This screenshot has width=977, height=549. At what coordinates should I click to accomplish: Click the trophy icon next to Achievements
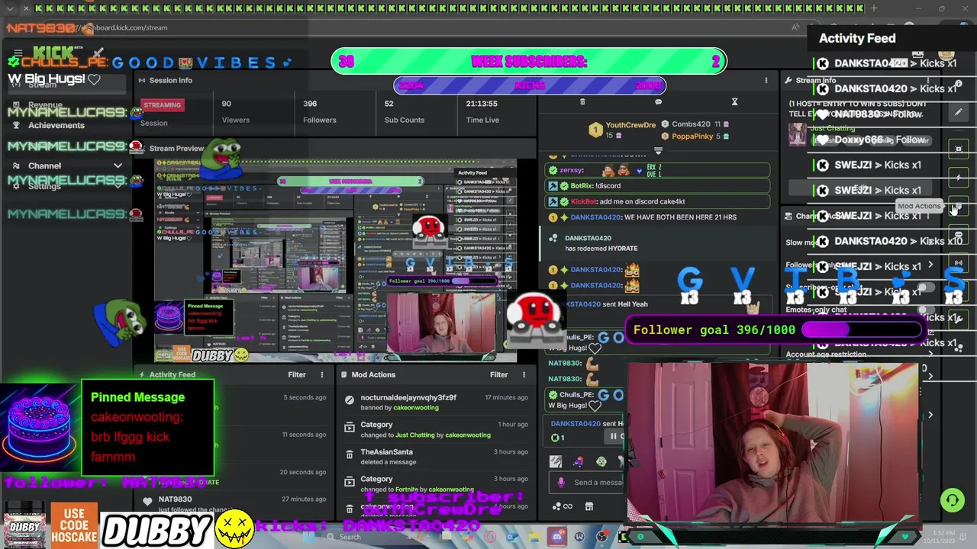(16, 125)
